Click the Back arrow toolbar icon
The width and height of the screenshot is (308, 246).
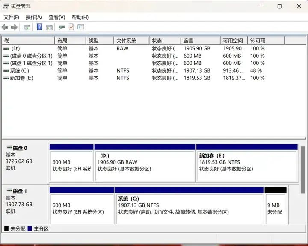pyautogui.click(x=5, y=27)
